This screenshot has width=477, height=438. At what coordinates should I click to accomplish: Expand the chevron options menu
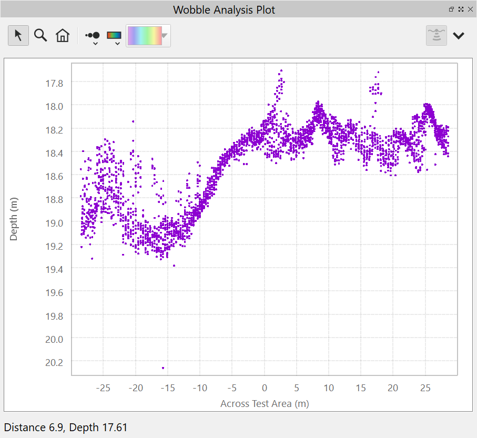pyautogui.click(x=459, y=36)
